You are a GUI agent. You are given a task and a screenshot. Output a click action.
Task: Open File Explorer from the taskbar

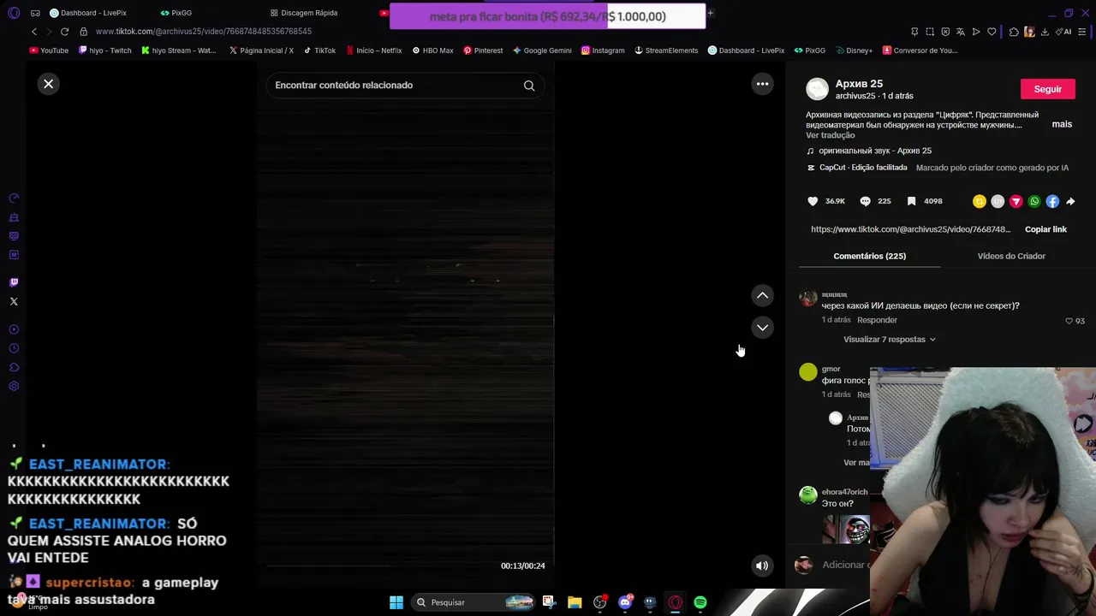tap(575, 602)
